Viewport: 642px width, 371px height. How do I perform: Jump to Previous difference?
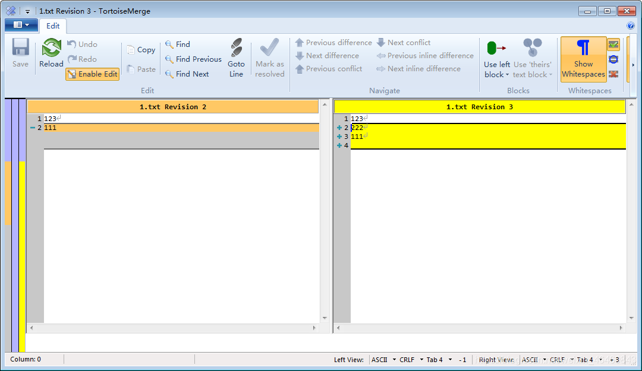tap(333, 43)
